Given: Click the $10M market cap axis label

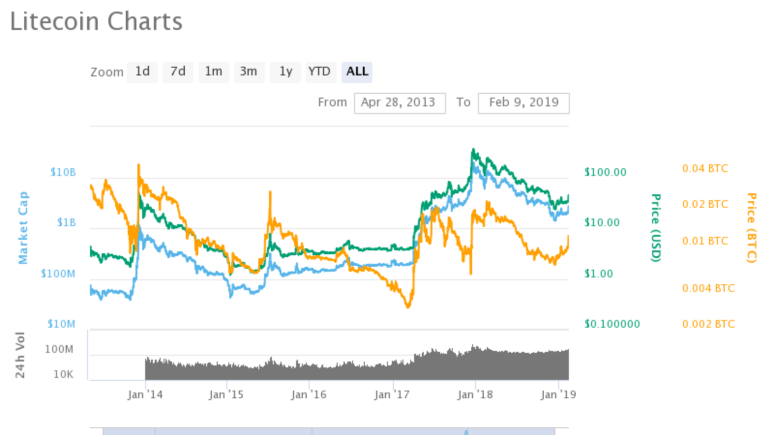Looking at the screenshot, I should pos(61,324).
